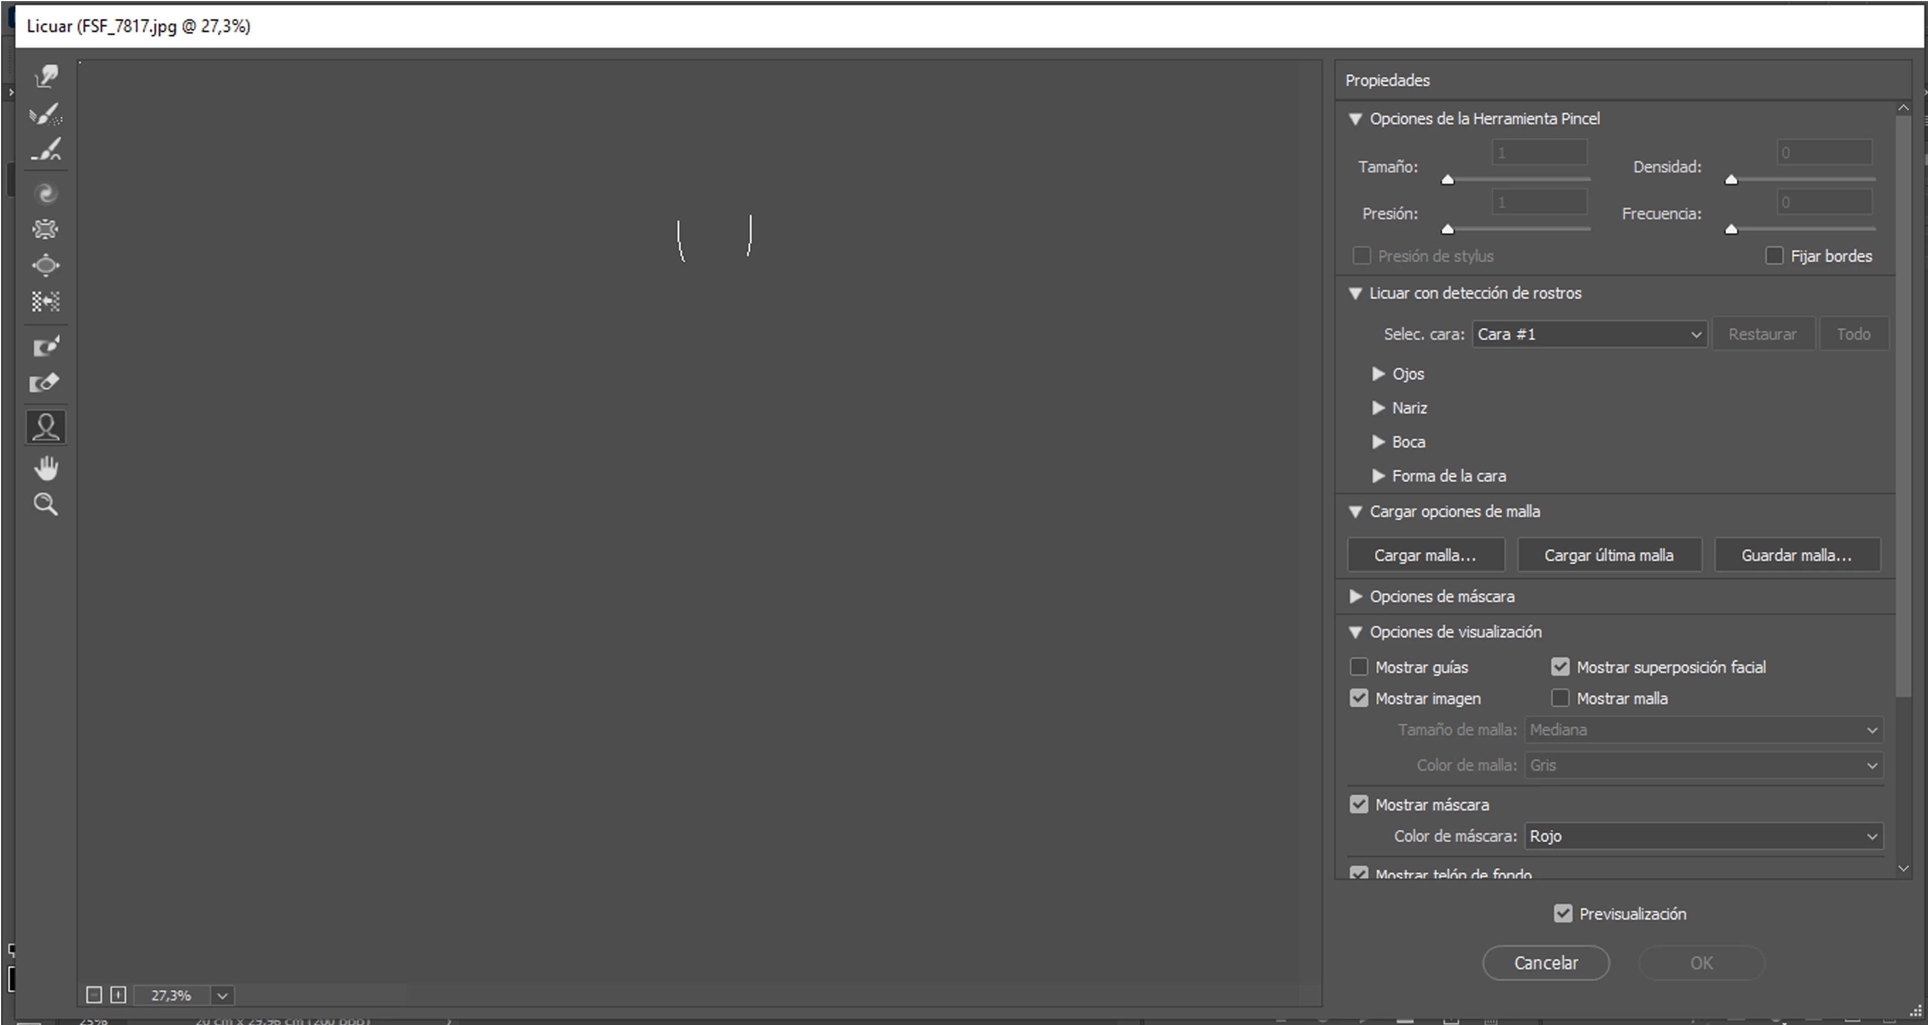Select the Forward Warp tool
Screen dimensions: 1928x1025
click(46, 76)
